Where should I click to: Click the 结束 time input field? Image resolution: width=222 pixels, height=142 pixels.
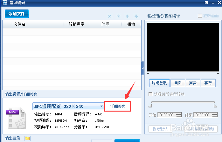tap(205, 115)
